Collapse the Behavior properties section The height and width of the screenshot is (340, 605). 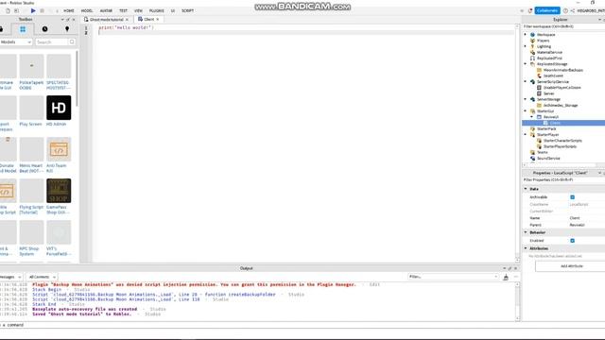[526, 232]
